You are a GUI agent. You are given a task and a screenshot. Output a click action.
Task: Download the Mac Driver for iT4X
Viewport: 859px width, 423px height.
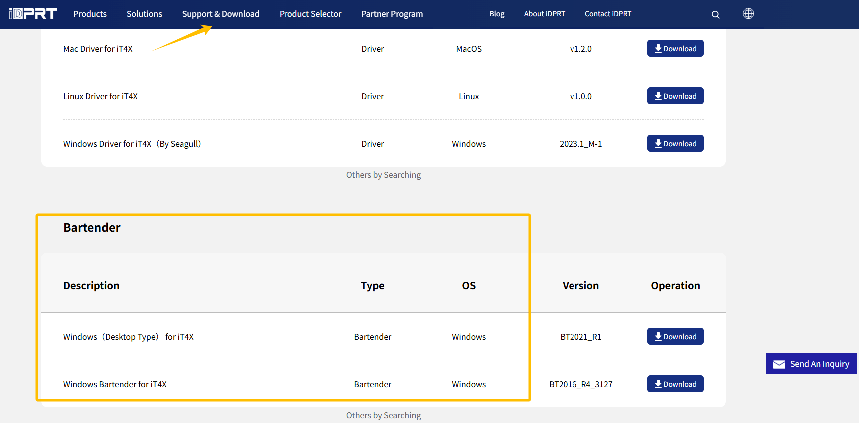(675, 49)
